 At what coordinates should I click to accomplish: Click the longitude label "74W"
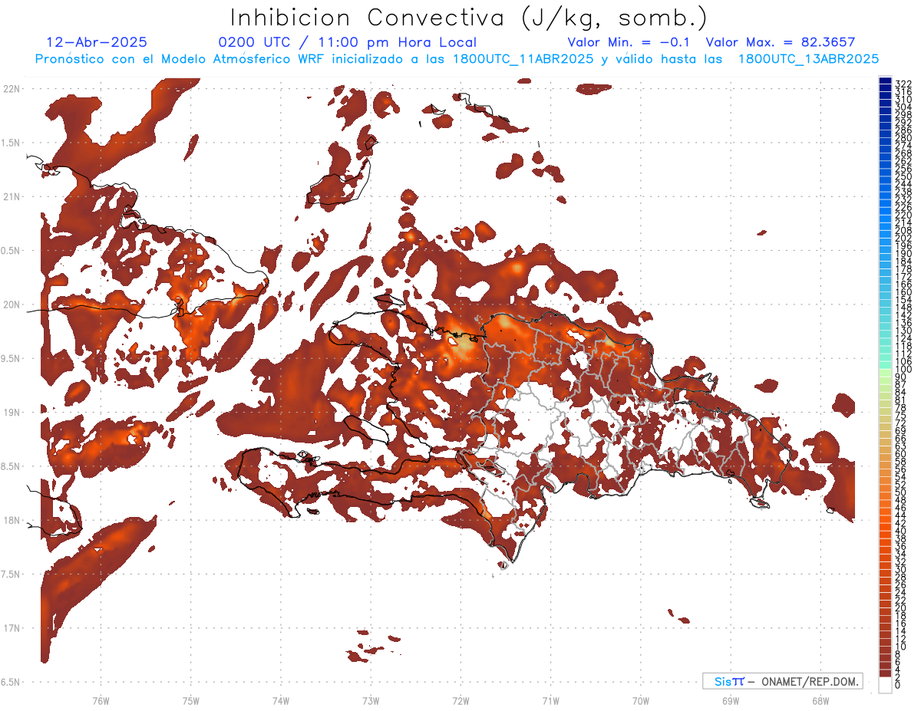(281, 700)
